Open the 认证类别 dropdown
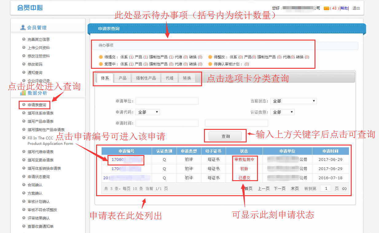379x233 pixels. coord(283,112)
